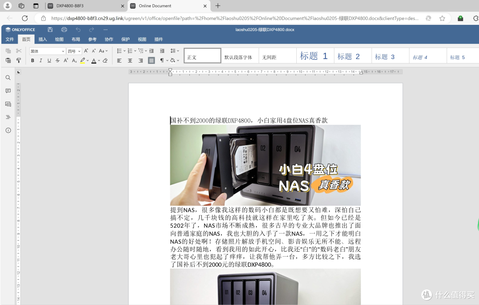Switch to the 保护 tab
The height and width of the screenshot is (305, 479).
(x=125, y=39)
